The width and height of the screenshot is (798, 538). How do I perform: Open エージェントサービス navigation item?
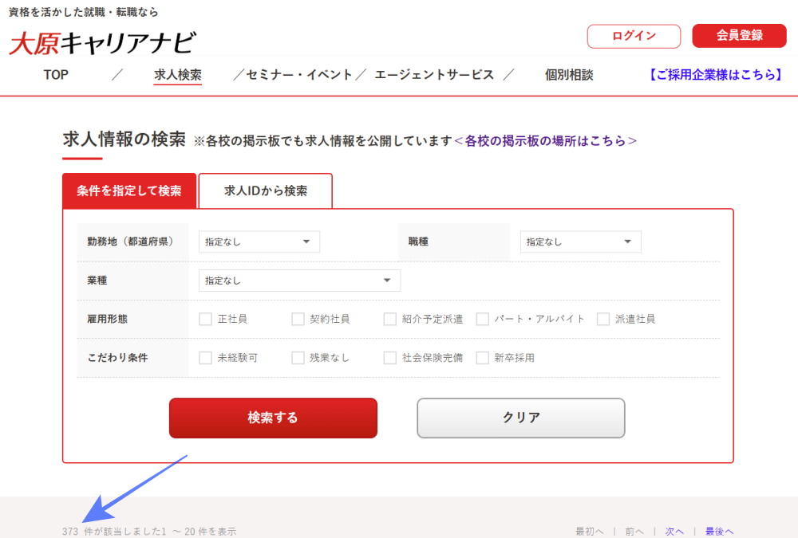pyautogui.click(x=434, y=75)
